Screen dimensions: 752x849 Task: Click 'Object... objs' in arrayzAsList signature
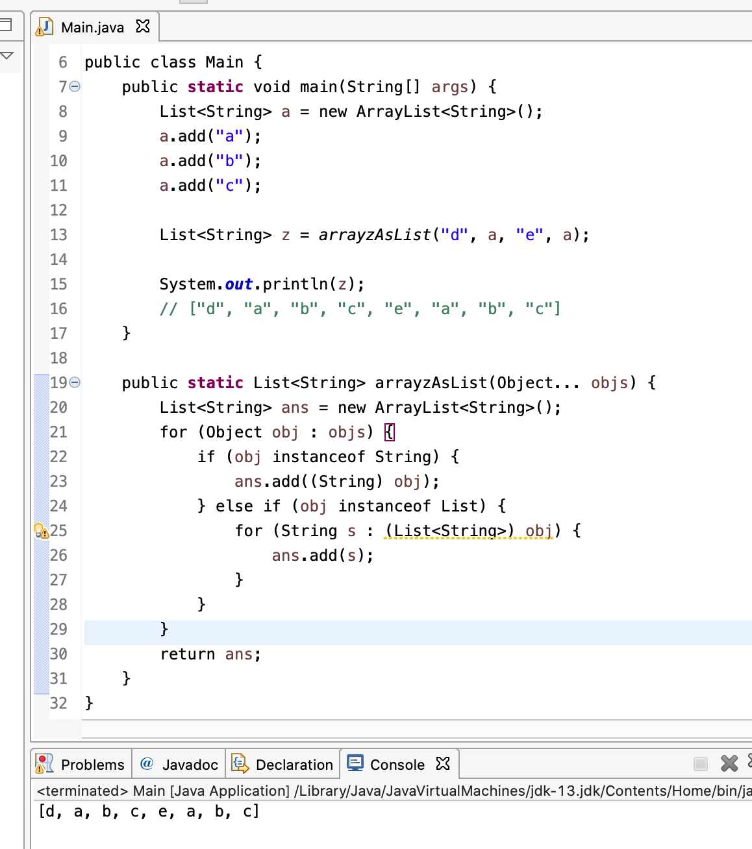click(x=562, y=383)
